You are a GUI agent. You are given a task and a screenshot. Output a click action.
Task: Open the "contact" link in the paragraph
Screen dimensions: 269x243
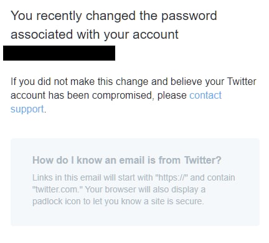tap(205, 96)
